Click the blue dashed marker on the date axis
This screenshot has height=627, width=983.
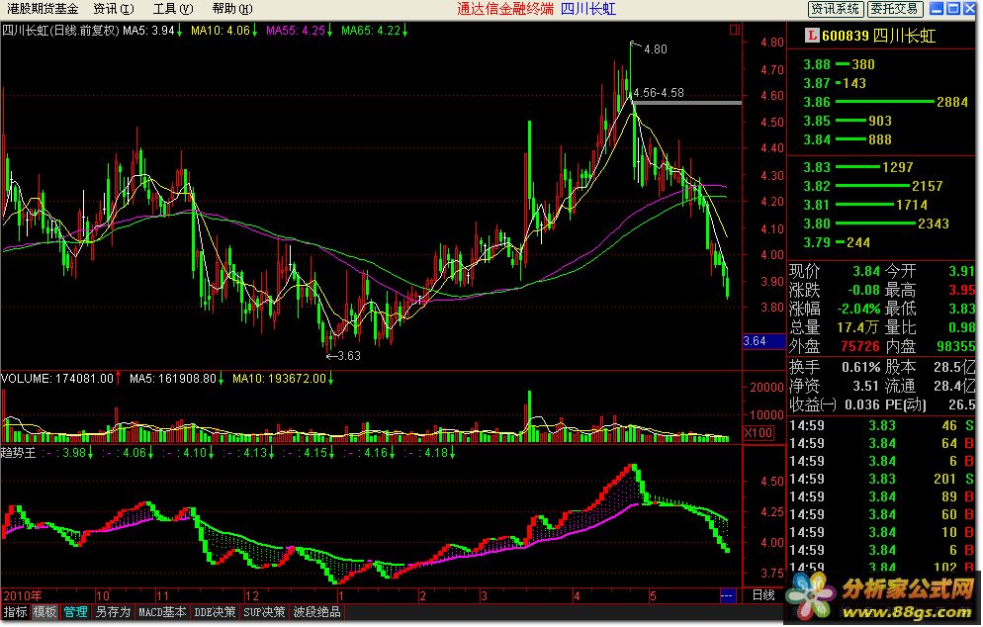pos(727,595)
